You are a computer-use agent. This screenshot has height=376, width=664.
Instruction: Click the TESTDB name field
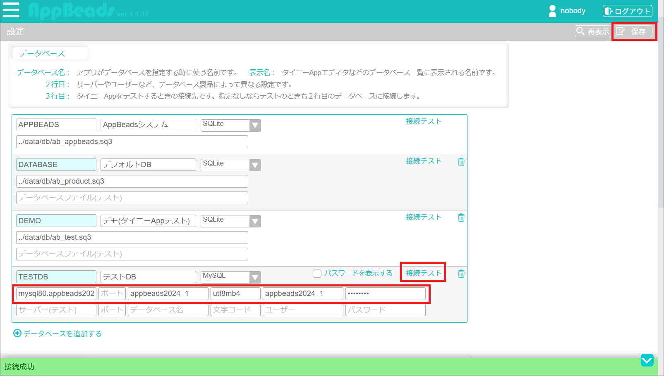pyautogui.click(x=56, y=277)
